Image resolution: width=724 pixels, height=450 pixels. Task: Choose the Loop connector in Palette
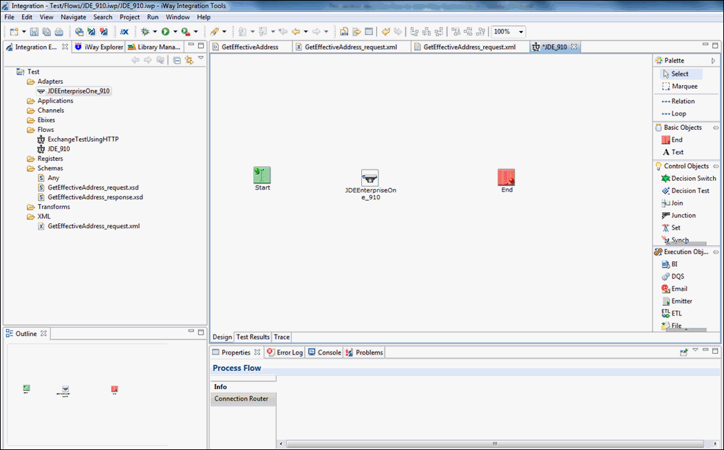click(674, 113)
